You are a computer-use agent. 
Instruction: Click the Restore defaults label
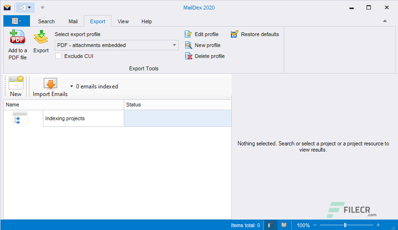click(260, 34)
